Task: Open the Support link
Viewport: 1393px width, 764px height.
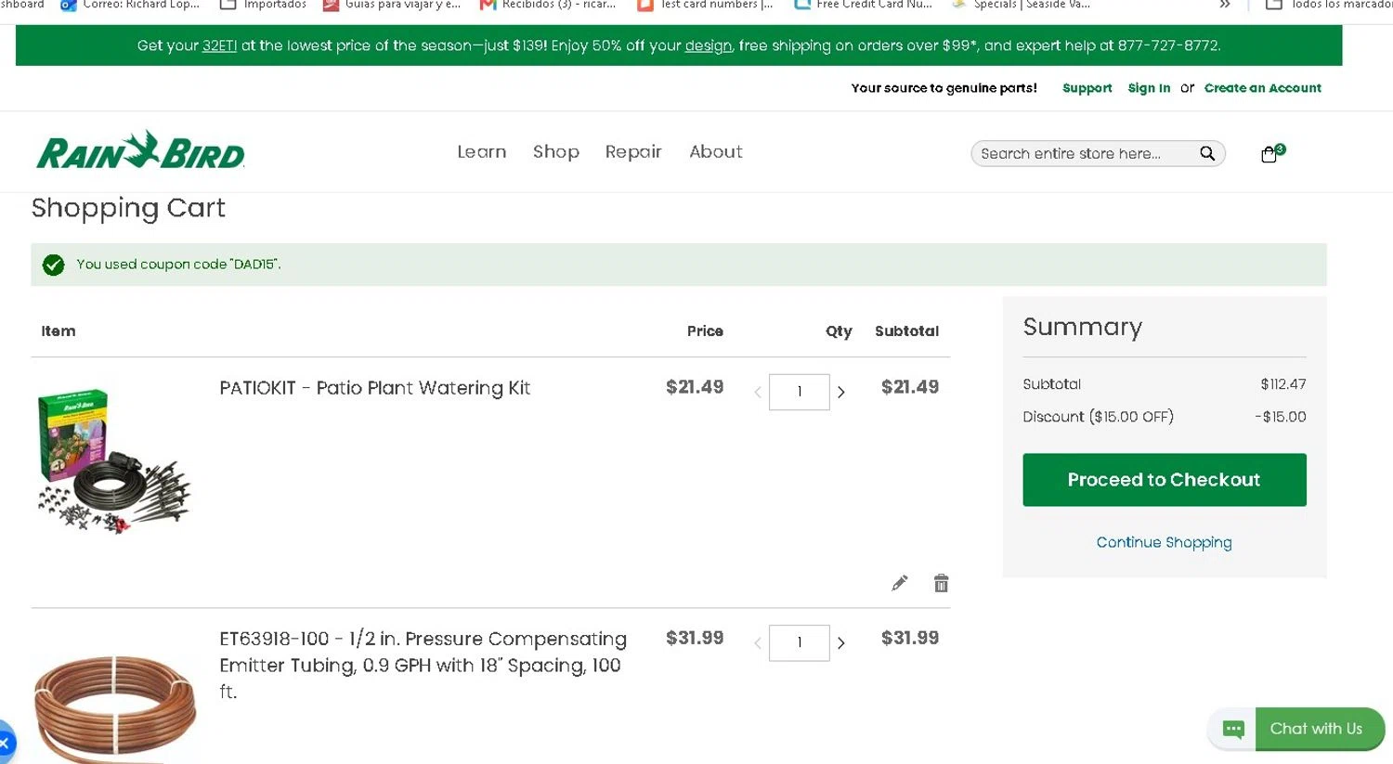Action: click(1087, 88)
